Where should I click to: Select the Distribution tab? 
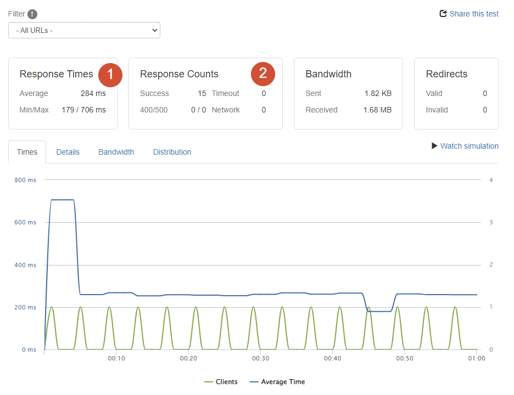172,152
